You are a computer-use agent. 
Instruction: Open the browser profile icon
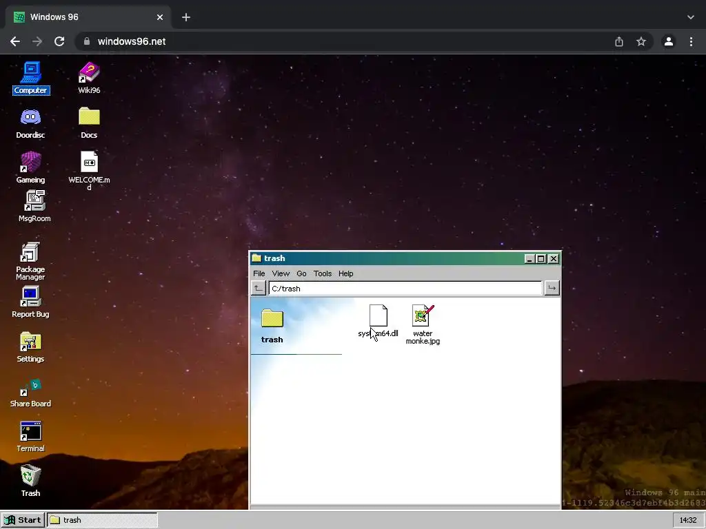[x=669, y=41]
